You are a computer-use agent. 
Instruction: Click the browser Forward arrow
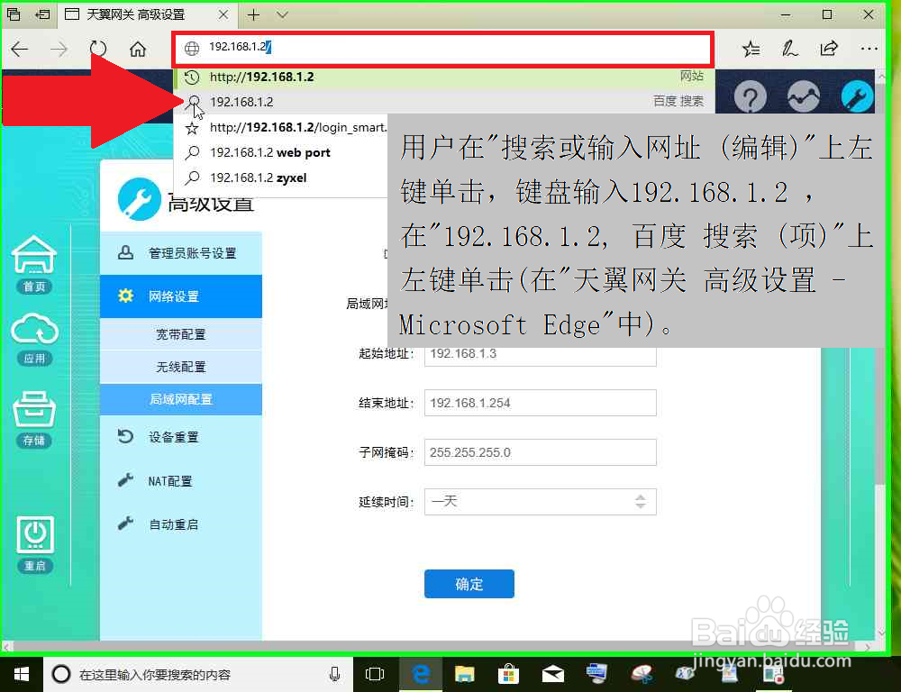(x=59, y=50)
